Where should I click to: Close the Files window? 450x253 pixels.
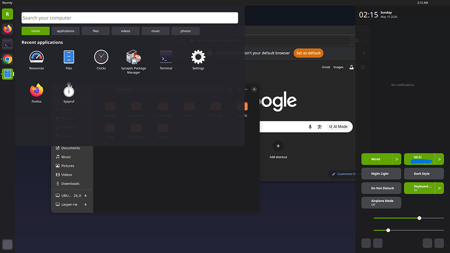[254, 89]
